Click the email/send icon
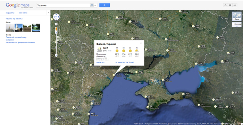 point(230,5)
